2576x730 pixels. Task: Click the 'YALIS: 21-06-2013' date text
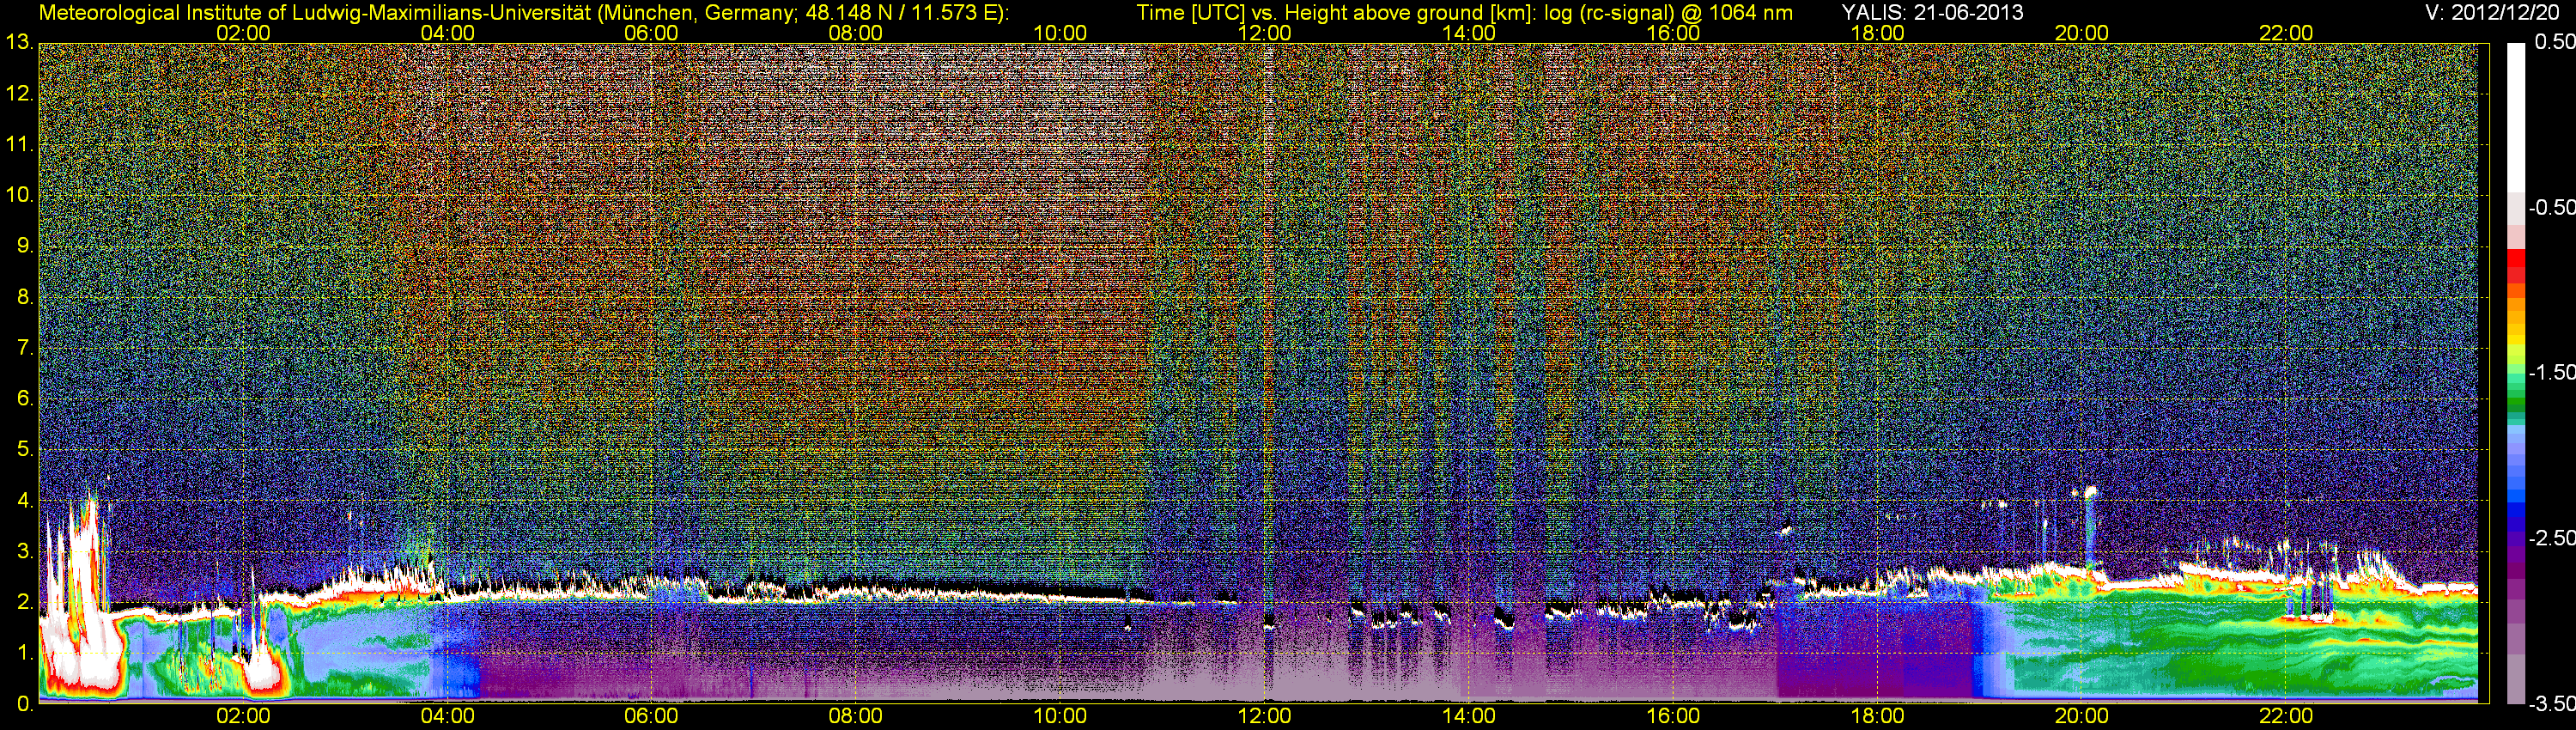click(x=1932, y=12)
